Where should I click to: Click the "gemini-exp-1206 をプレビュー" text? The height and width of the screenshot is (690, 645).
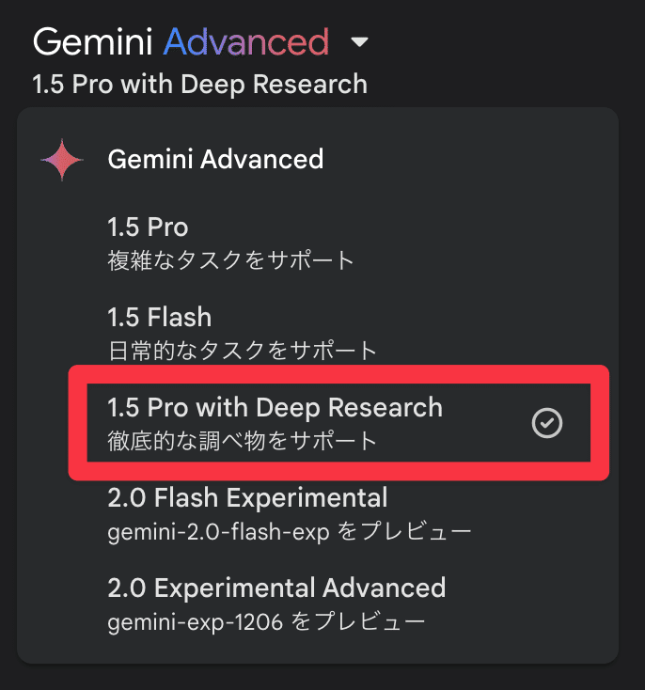[266, 622]
